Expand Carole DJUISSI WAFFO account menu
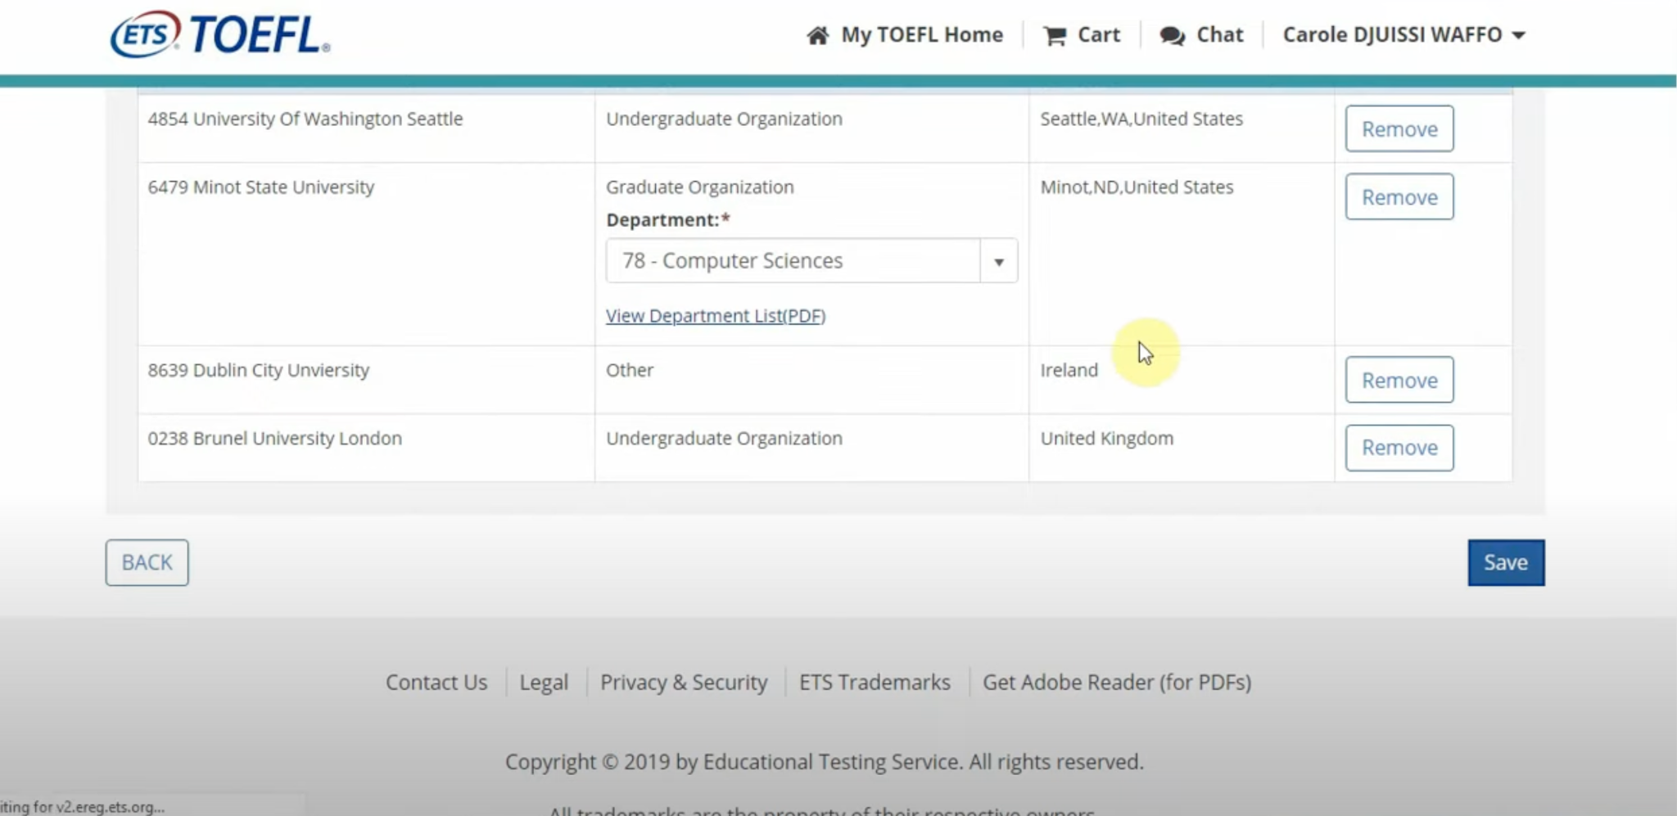1677x816 pixels. pyautogui.click(x=1403, y=35)
